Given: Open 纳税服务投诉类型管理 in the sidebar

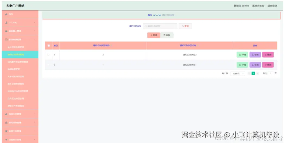Looking at the screenshot, I should pos(20,62).
